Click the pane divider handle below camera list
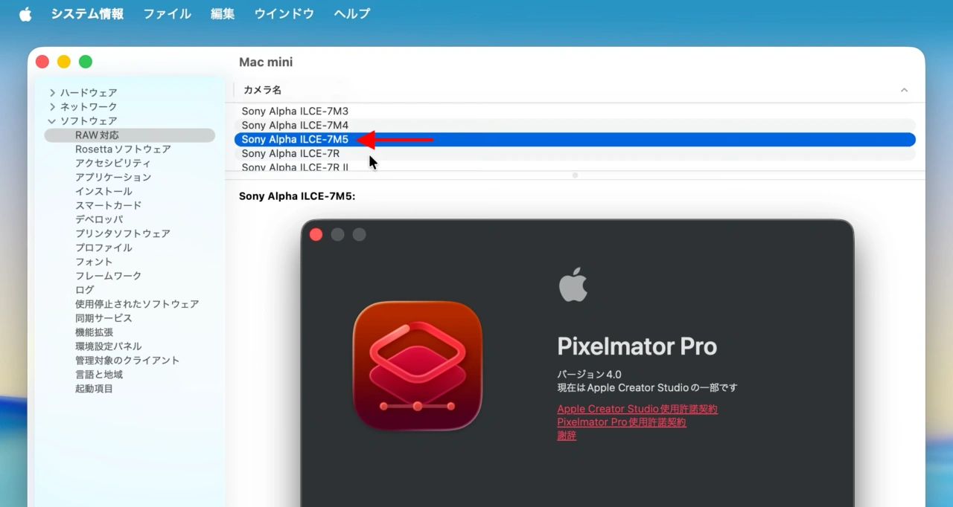Viewport: 953px width, 507px height. [x=574, y=175]
